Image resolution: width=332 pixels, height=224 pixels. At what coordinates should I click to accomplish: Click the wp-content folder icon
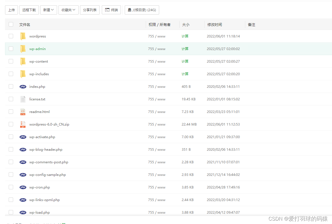(23, 62)
